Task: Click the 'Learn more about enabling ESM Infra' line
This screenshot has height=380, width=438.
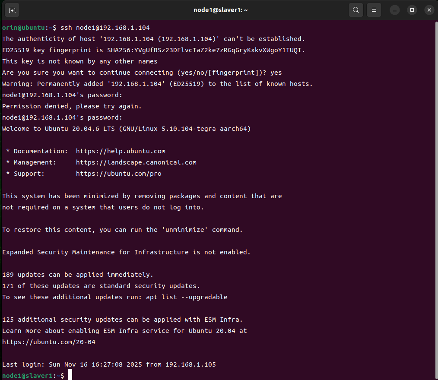Action: point(124,331)
